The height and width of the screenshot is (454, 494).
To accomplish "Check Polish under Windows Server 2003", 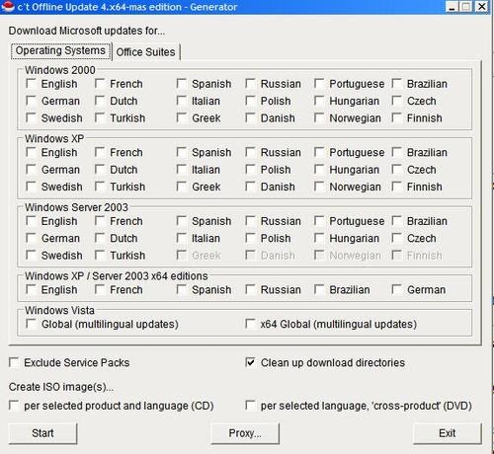I will click(x=250, y=238).
